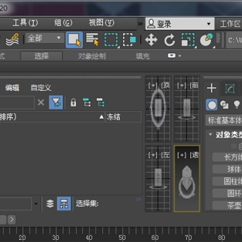242x242 pixels.
Task: Click the 长方体 box button
Action: (x=227, y=157)
